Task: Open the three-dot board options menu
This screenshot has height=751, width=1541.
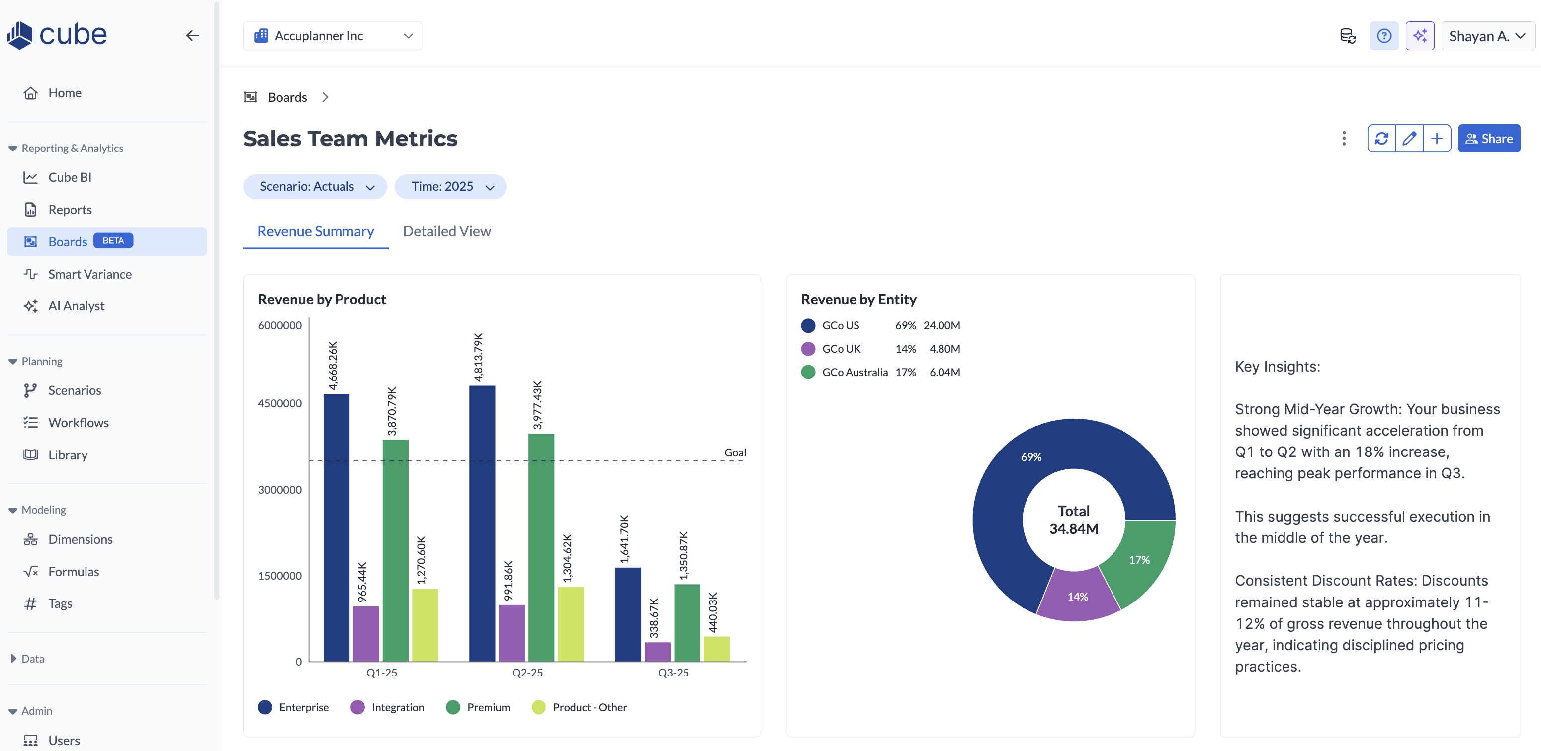Action: 1344,139
